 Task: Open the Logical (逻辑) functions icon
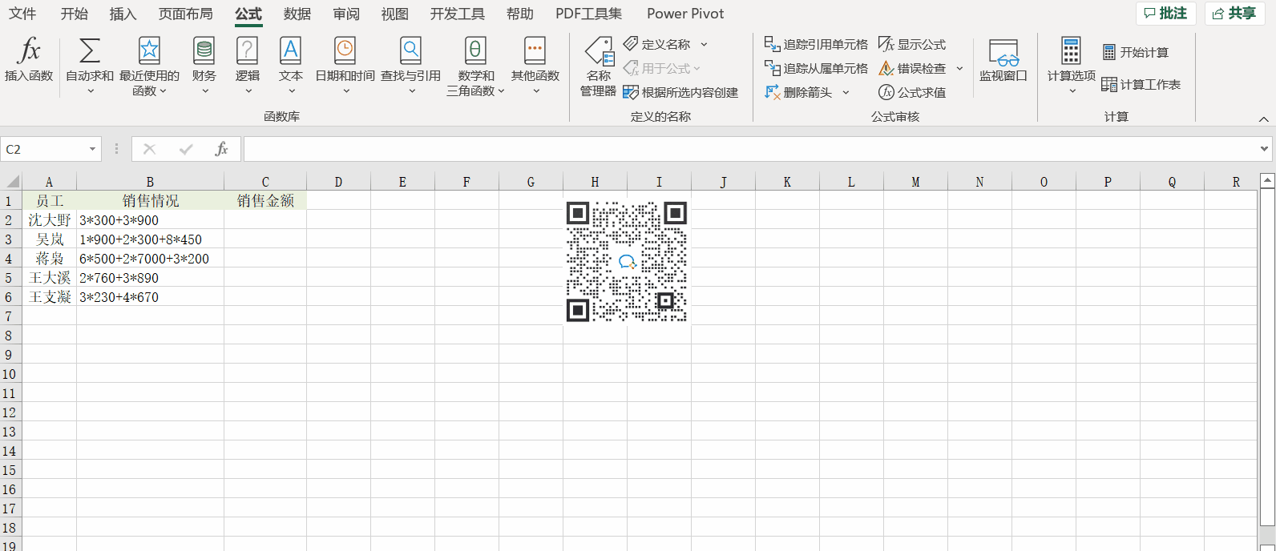point(247,51)
